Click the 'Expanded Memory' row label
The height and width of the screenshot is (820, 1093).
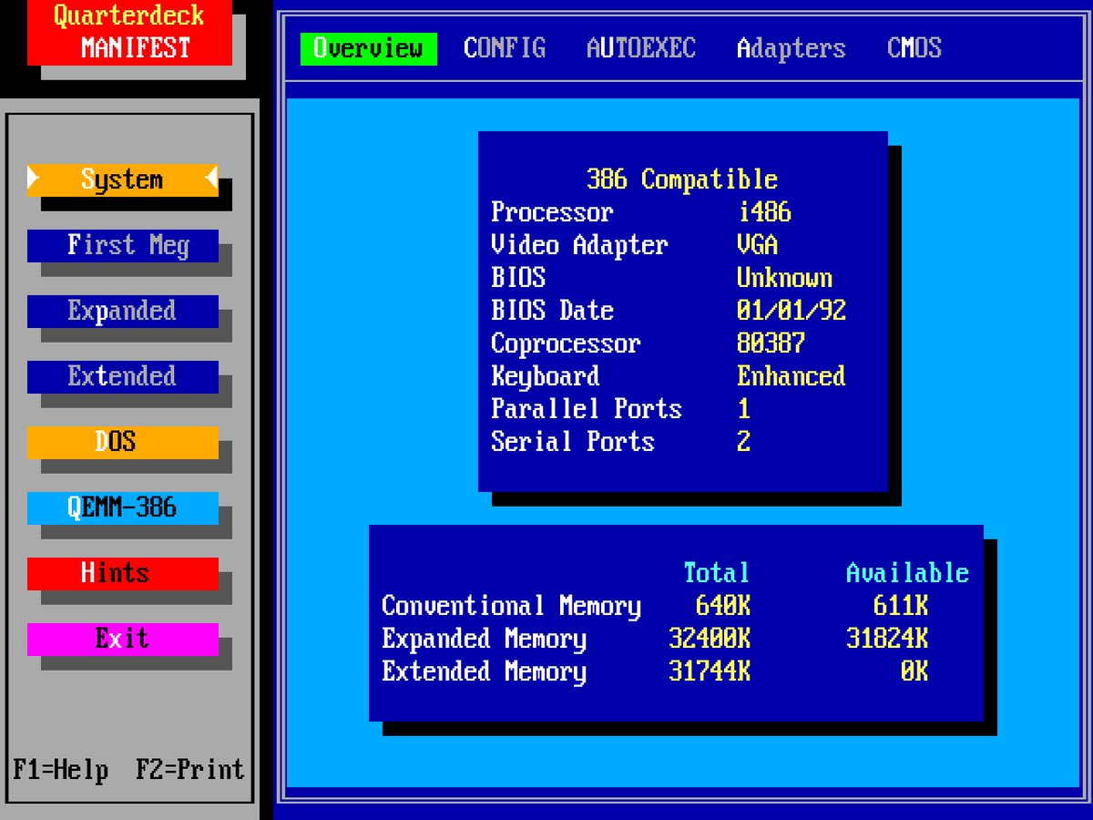[x=485, y=639]
